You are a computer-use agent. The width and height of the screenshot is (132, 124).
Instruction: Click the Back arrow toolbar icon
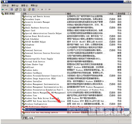coord(3,9)
